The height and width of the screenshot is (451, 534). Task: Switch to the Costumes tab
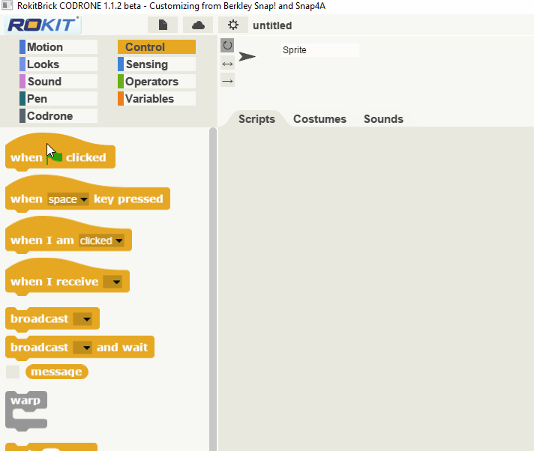[319, 119]
